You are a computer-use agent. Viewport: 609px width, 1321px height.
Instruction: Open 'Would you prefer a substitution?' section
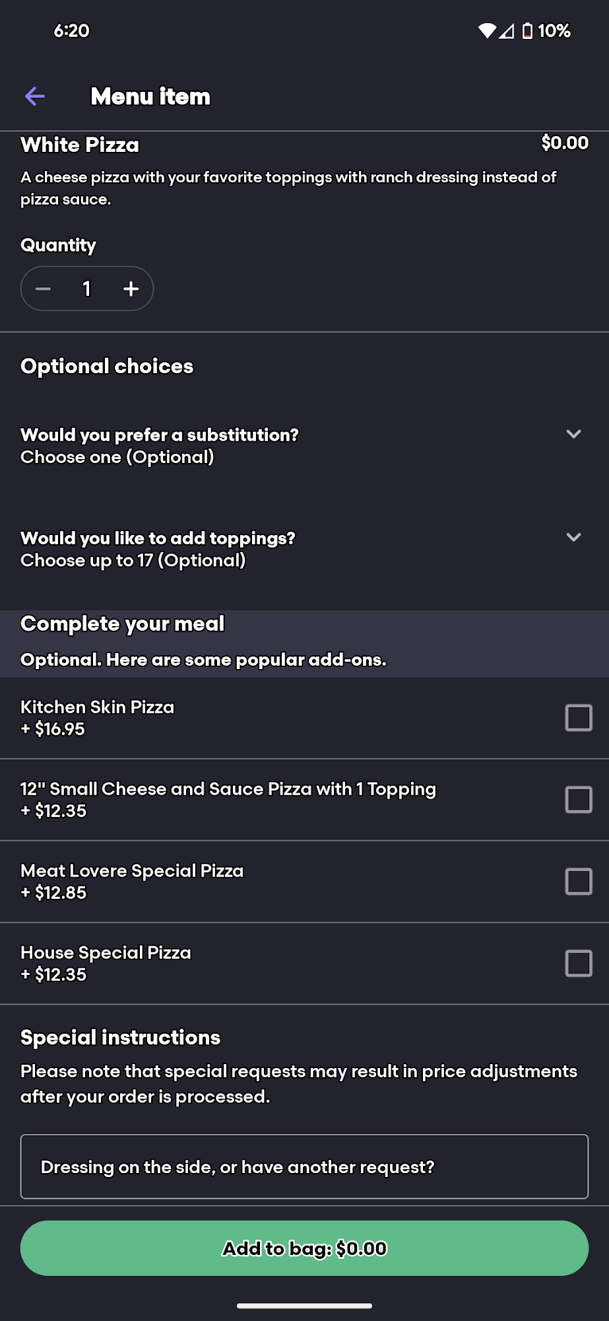(x=160, y=446)
